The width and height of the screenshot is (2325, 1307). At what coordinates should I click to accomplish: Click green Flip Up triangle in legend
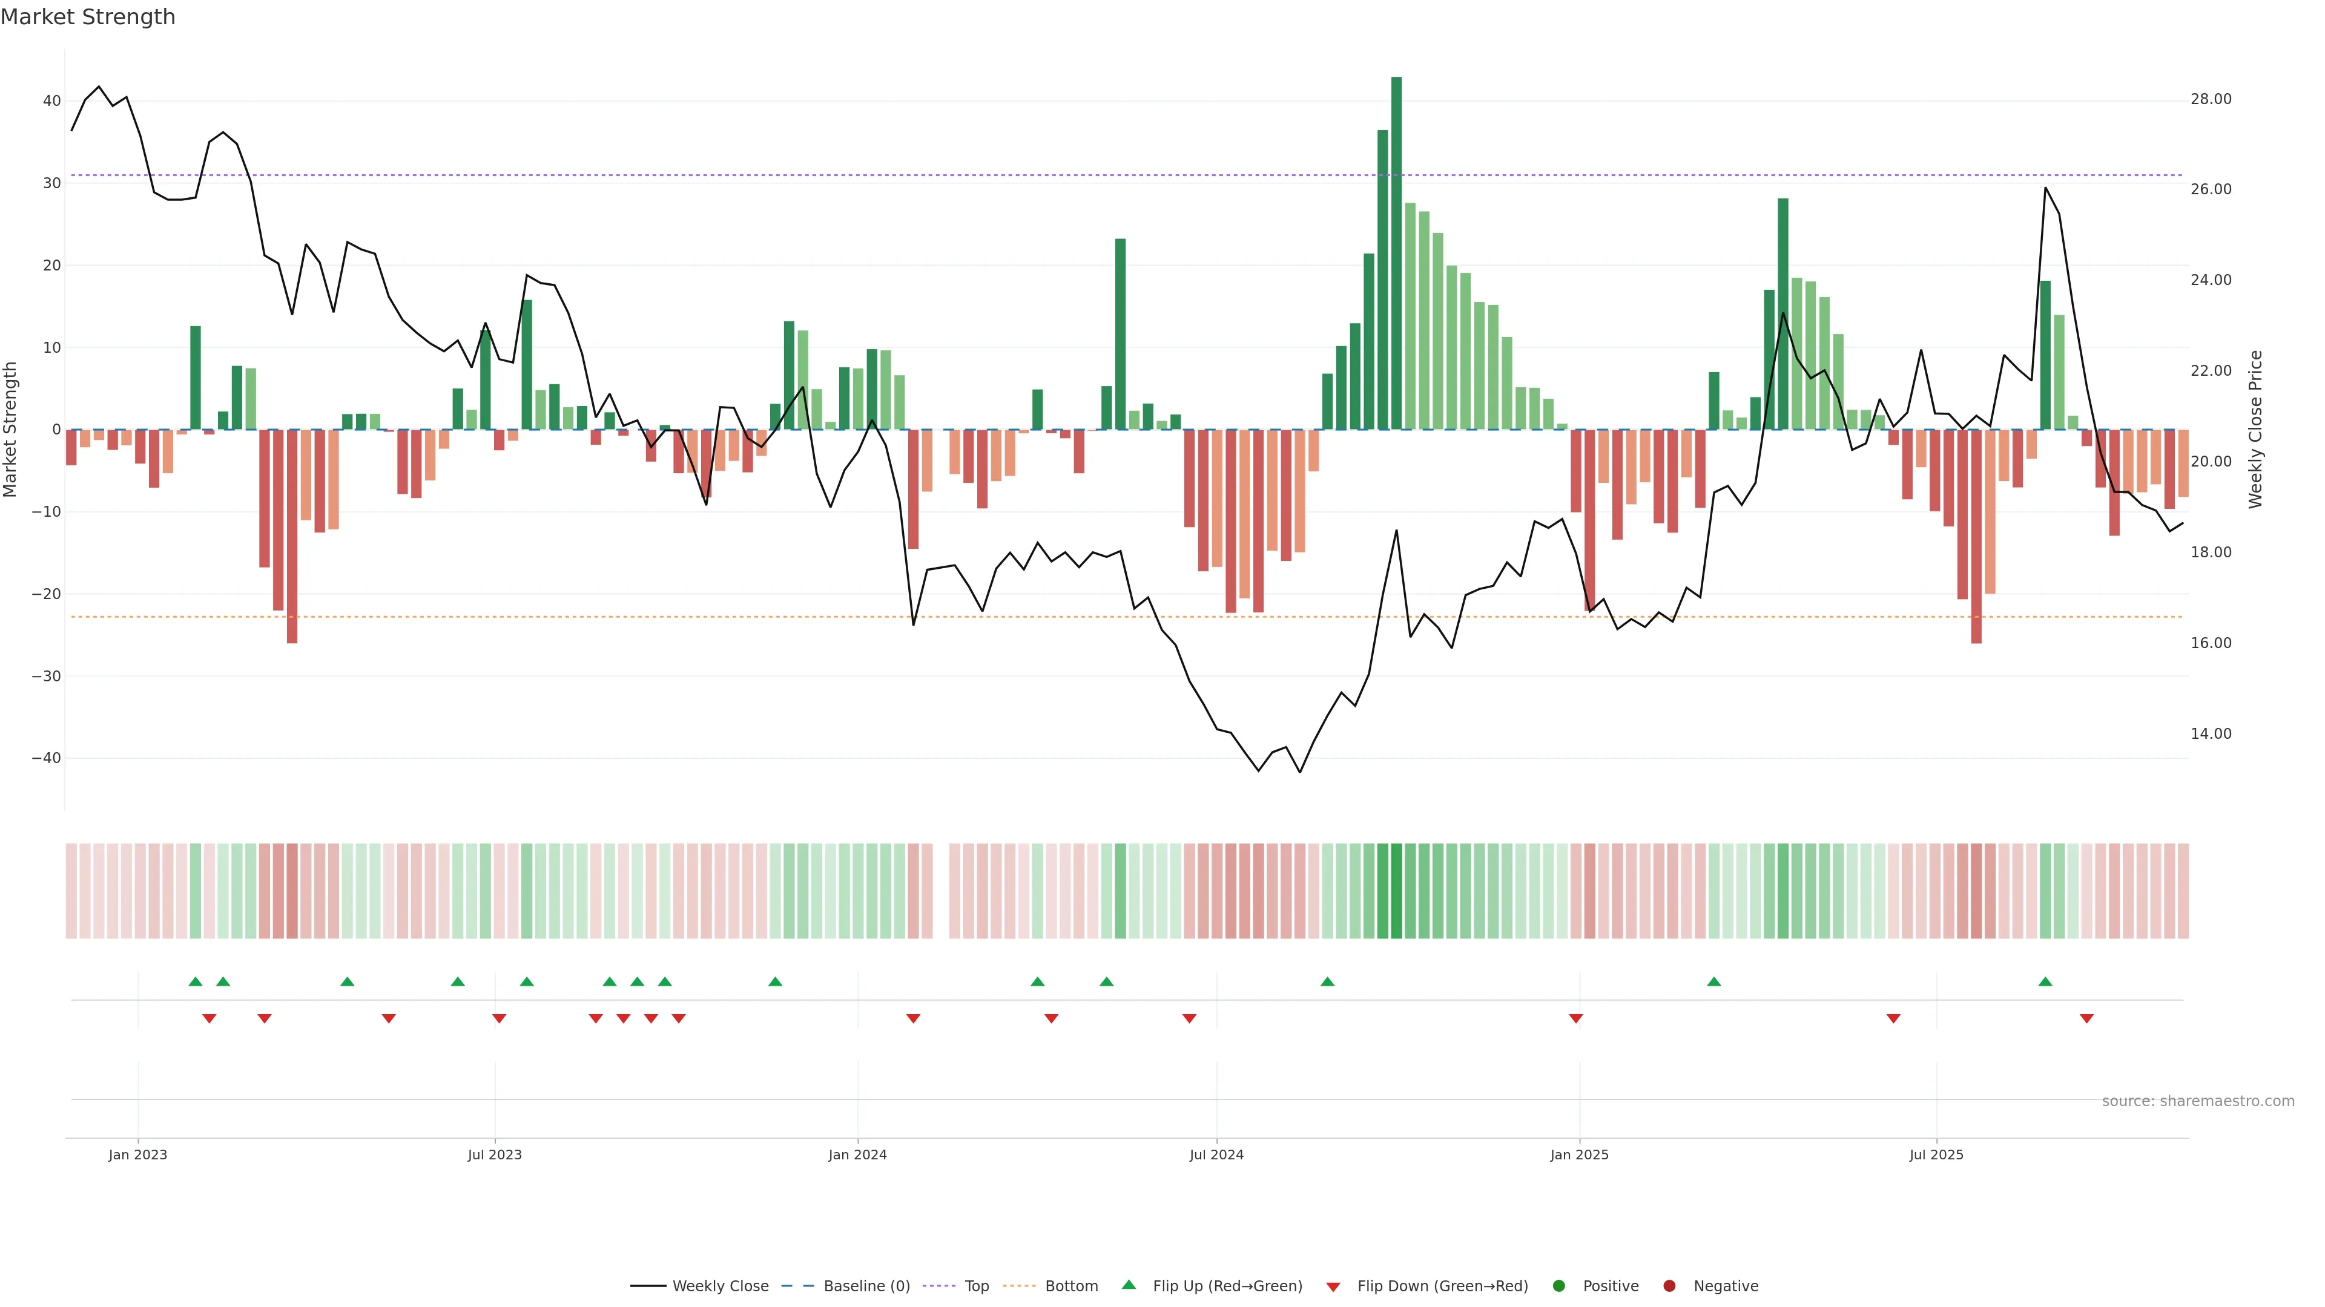coord(1128,1285)
